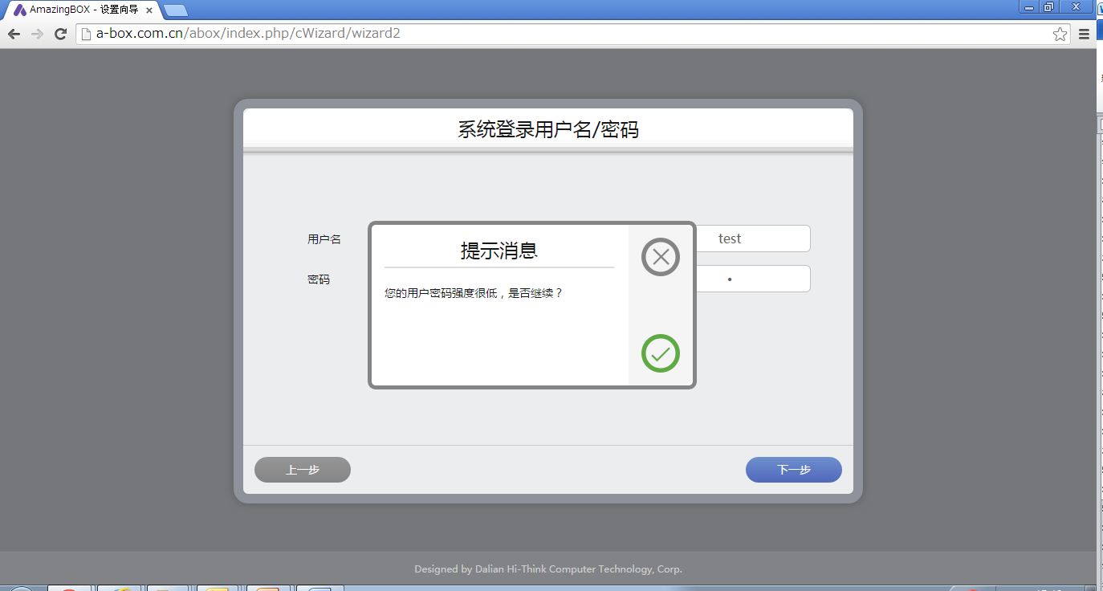Bookmark this page with the star icon
Screen dimensions: 1103x591
click(x=1060, y=34)
